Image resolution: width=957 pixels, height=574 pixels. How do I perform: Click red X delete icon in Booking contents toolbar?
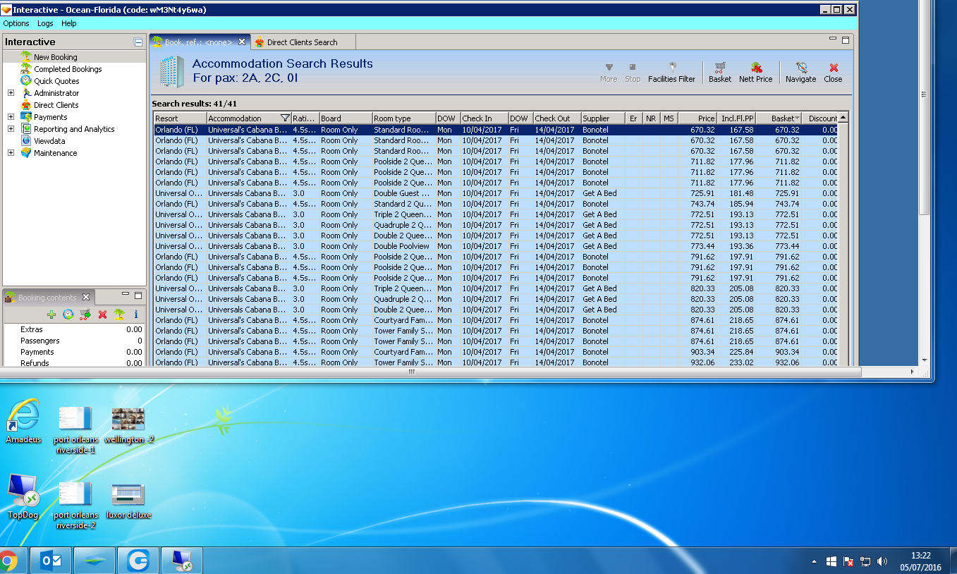[x=102, y=315]
